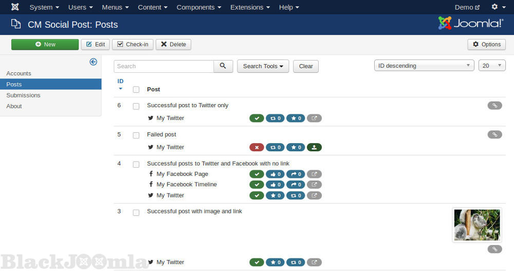Tick the checkbox for post 6

[x=136, y=106]
